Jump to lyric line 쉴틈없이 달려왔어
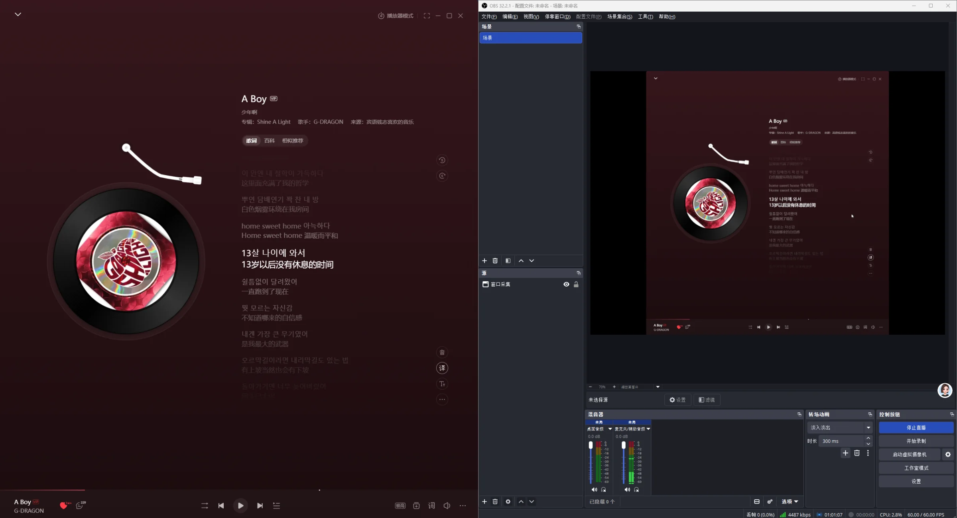Image resolution: width=957 pixels, height=518 pixels. [269, 282]
